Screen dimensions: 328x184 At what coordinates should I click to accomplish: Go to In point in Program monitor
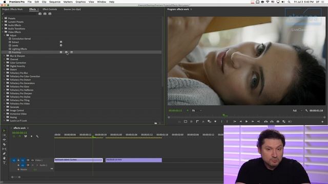click(235, 122)
